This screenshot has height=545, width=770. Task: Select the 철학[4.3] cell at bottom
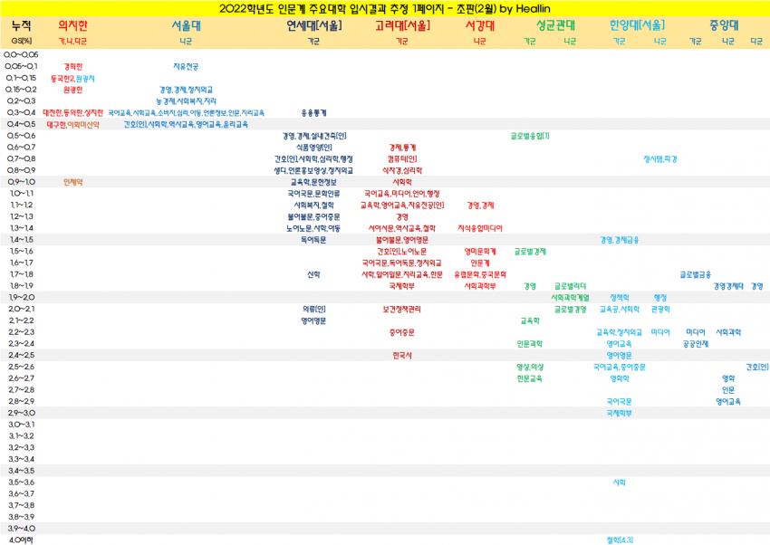pyautogui.click(x=620, y=540)
